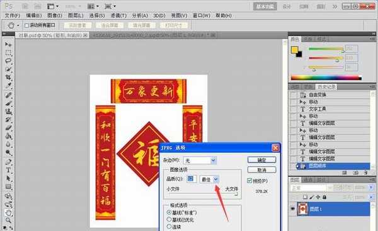Open the 滤镜(T) menu
The height and width of the screenshot is (231, 378).
click(118, 16)
